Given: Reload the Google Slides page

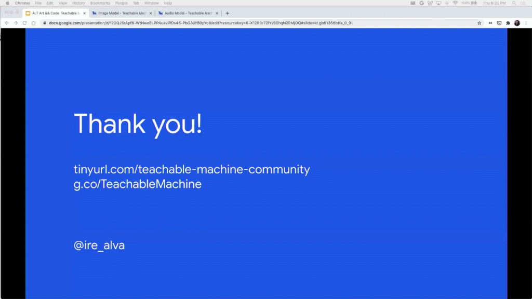Looking at the screenshot, I should click(24, 23).
